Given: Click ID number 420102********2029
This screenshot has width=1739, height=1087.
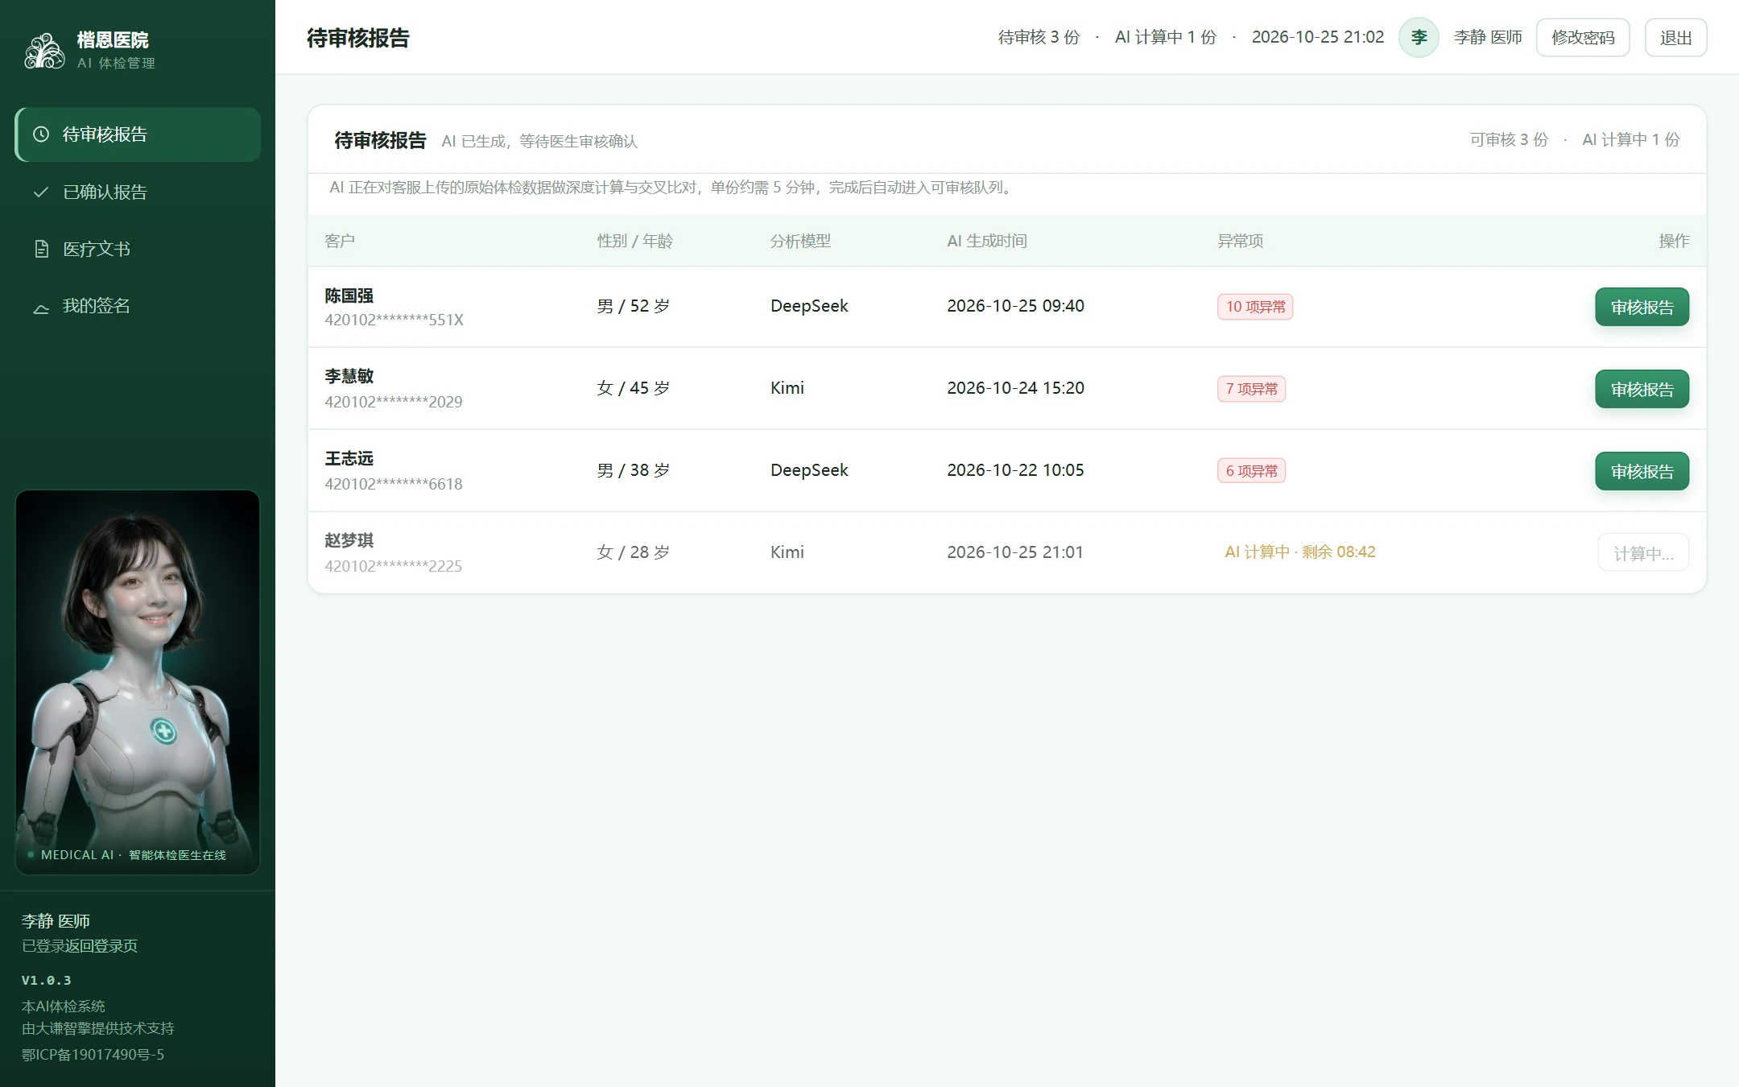Looking at the screenshot, I should tap(393, 402).
